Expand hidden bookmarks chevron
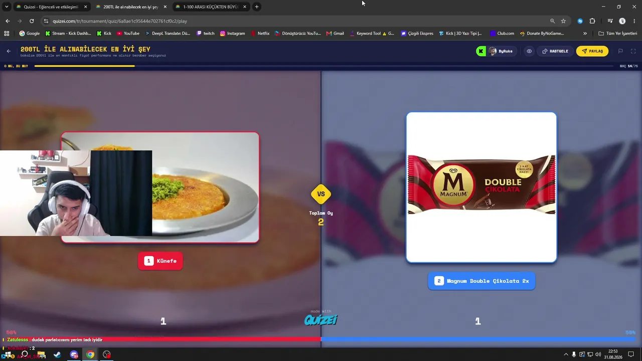 pos(585,34)
